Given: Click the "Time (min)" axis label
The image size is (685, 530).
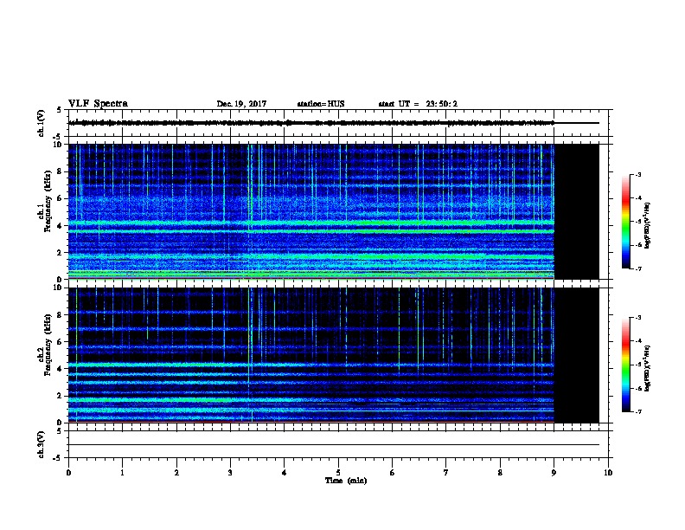Looking at the screenshot, I should pos(346,481).
